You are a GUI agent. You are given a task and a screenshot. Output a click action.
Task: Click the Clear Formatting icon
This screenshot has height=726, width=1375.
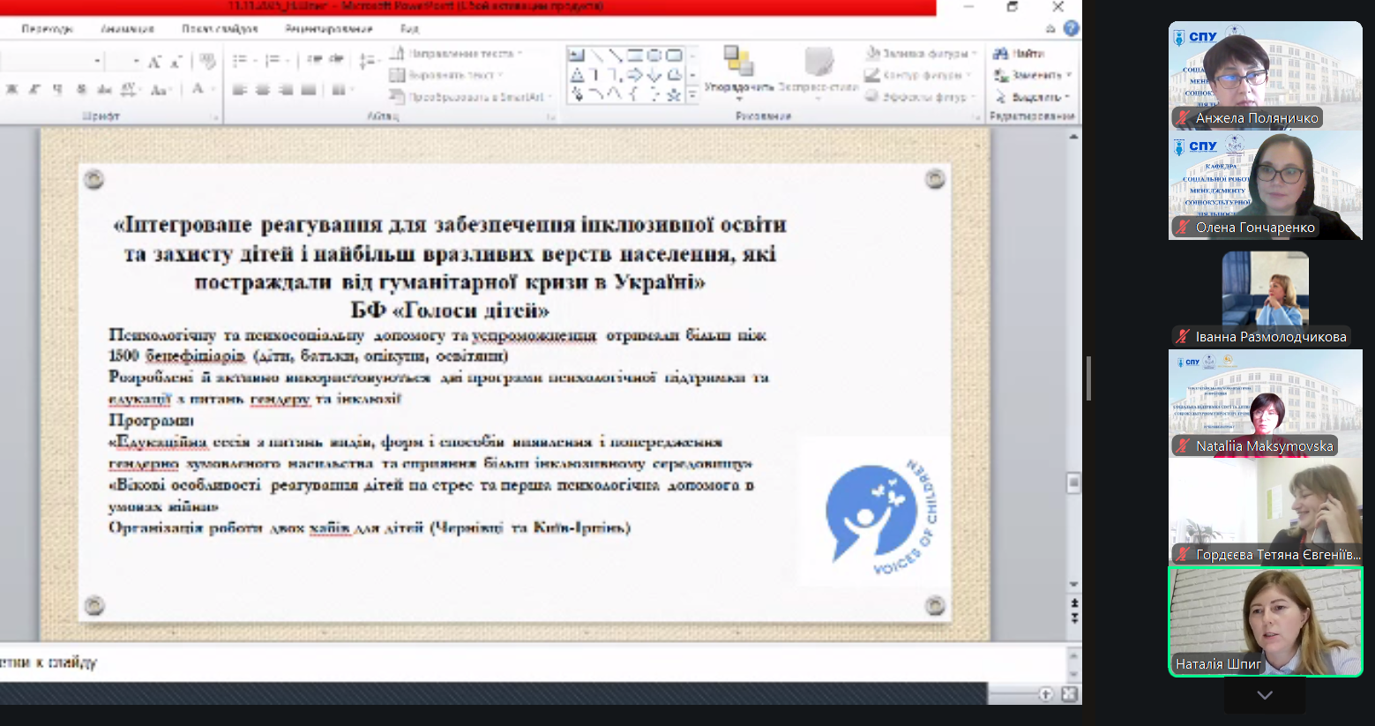[x=207, y=62]
